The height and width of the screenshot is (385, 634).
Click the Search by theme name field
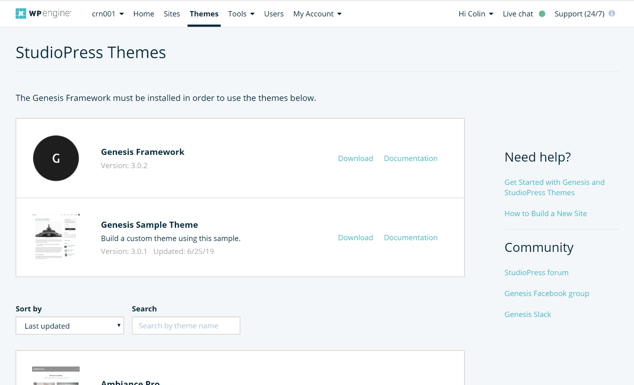186,325
